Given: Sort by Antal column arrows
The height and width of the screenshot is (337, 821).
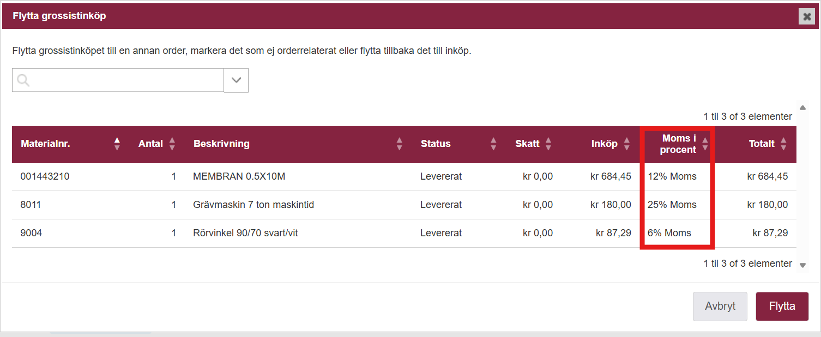Looking at the screenshot, I should [x=172, y=144].
